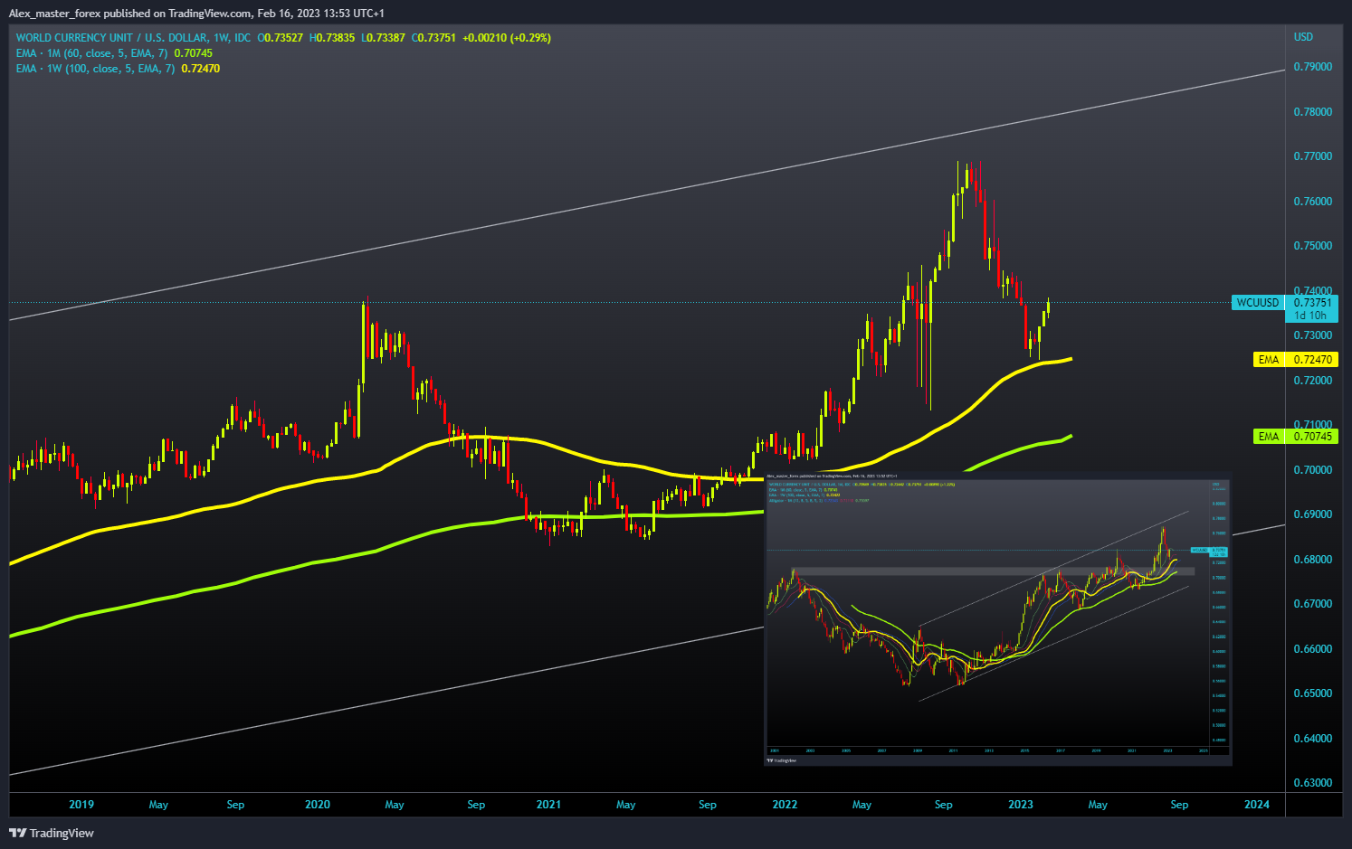Click the Sep label just before 2024

click(1179, 805)
